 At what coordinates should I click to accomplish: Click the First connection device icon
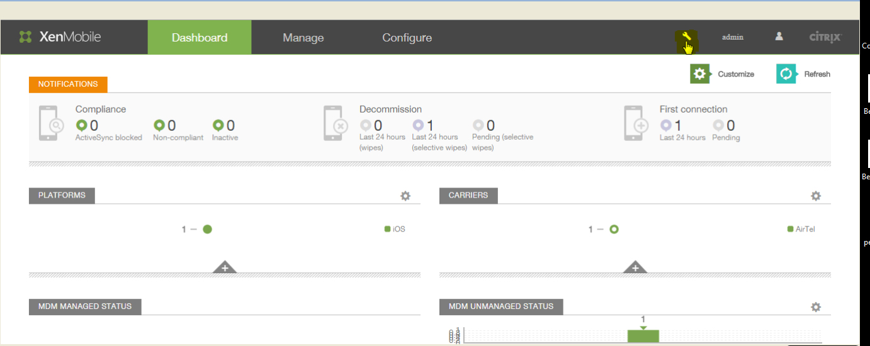(633, 123)
